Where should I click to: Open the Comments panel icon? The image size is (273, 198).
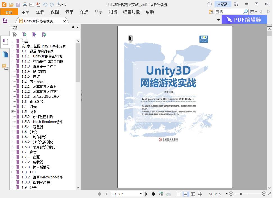5,67
